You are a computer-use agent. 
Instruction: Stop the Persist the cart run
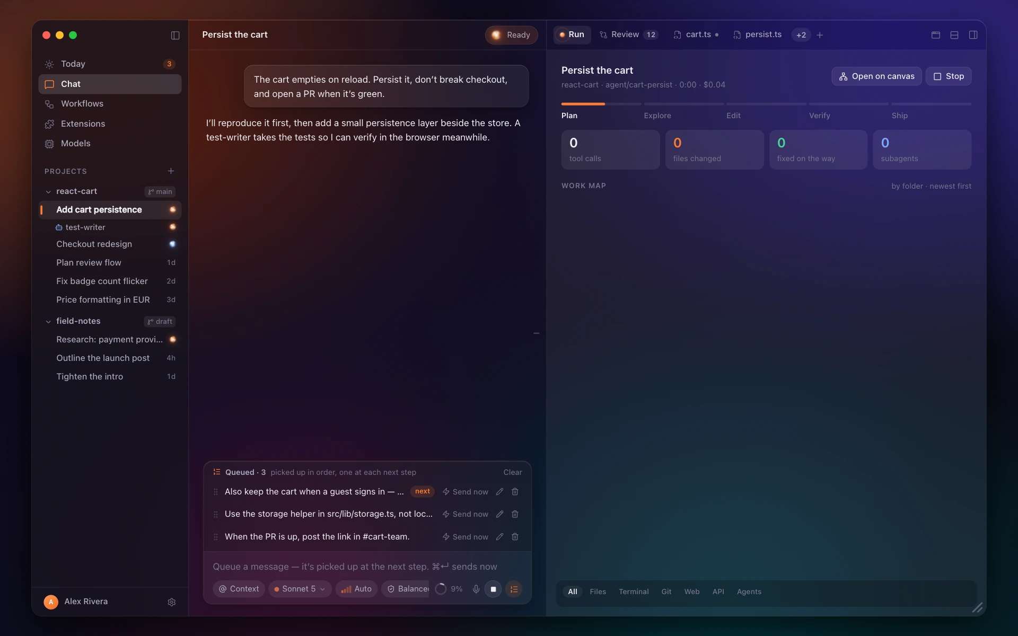[949, 76]
